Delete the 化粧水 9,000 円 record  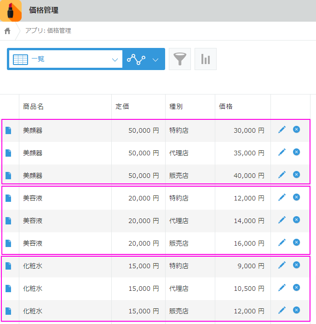[296, 265]
